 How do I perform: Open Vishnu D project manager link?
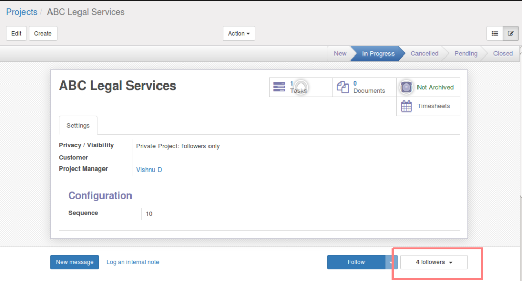point(149,170)
